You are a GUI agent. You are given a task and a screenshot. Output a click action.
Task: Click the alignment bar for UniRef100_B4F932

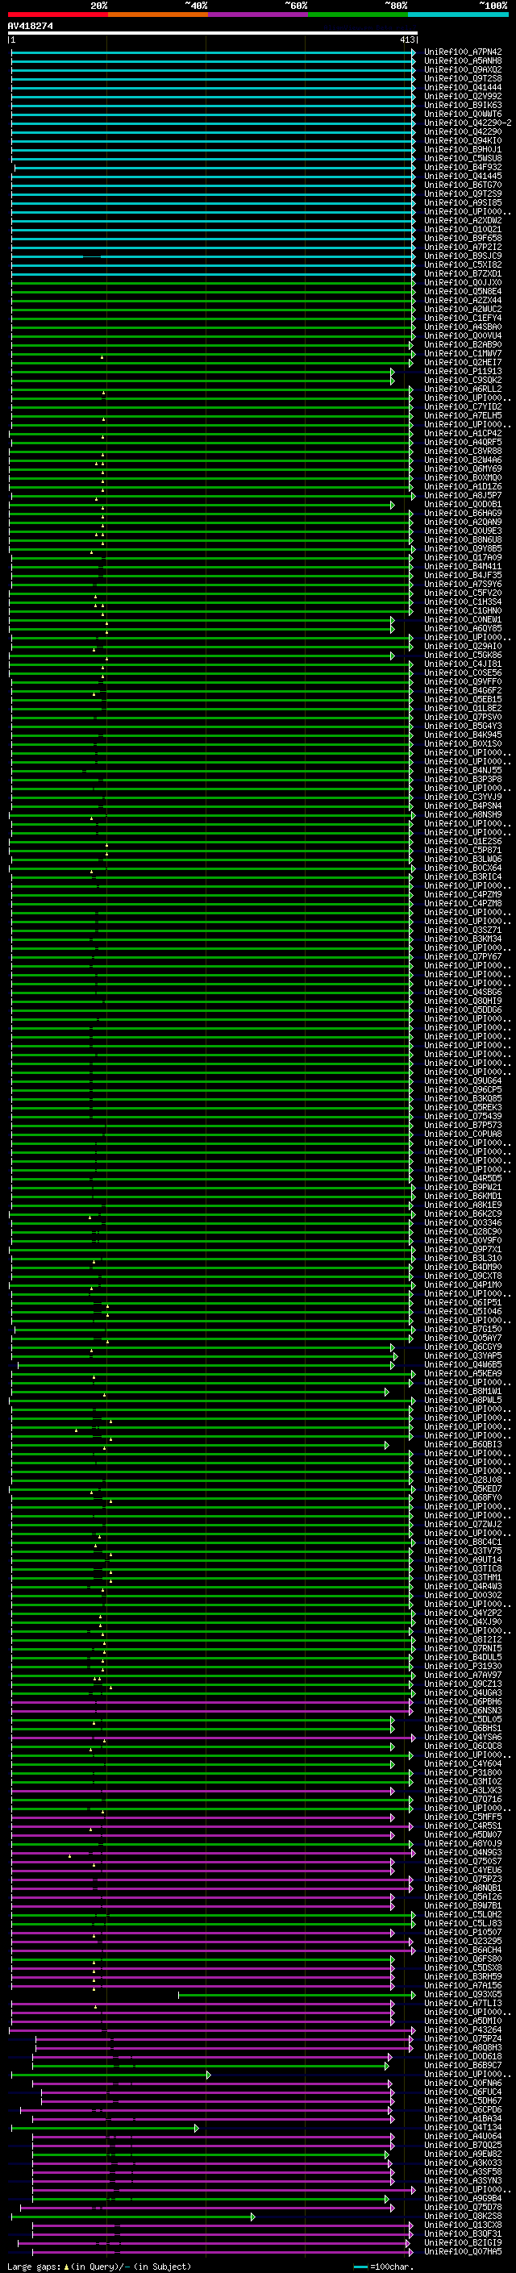coord(215,168)
